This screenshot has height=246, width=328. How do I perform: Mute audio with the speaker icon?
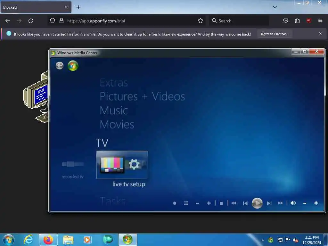coord(293,203)
